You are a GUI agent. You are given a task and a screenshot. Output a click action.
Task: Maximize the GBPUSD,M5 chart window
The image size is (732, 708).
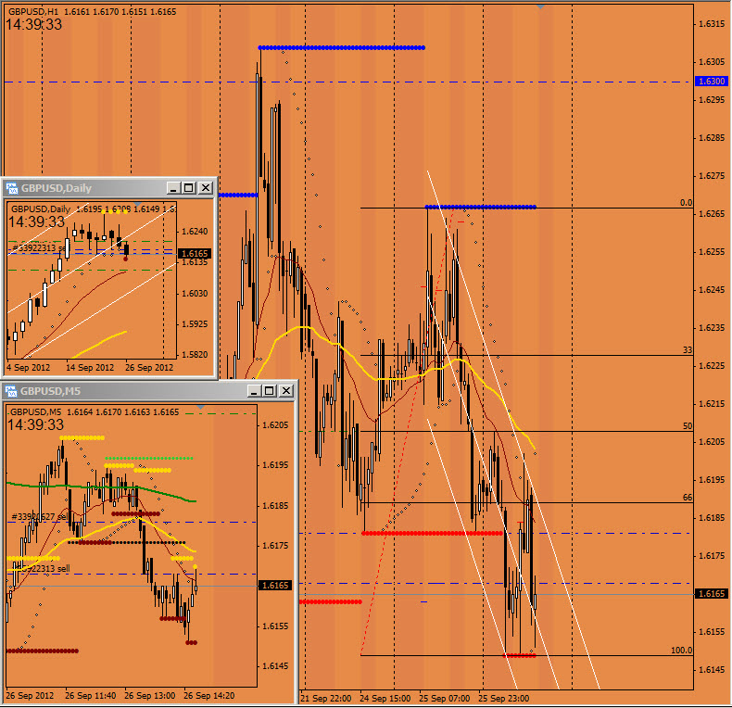270,390
